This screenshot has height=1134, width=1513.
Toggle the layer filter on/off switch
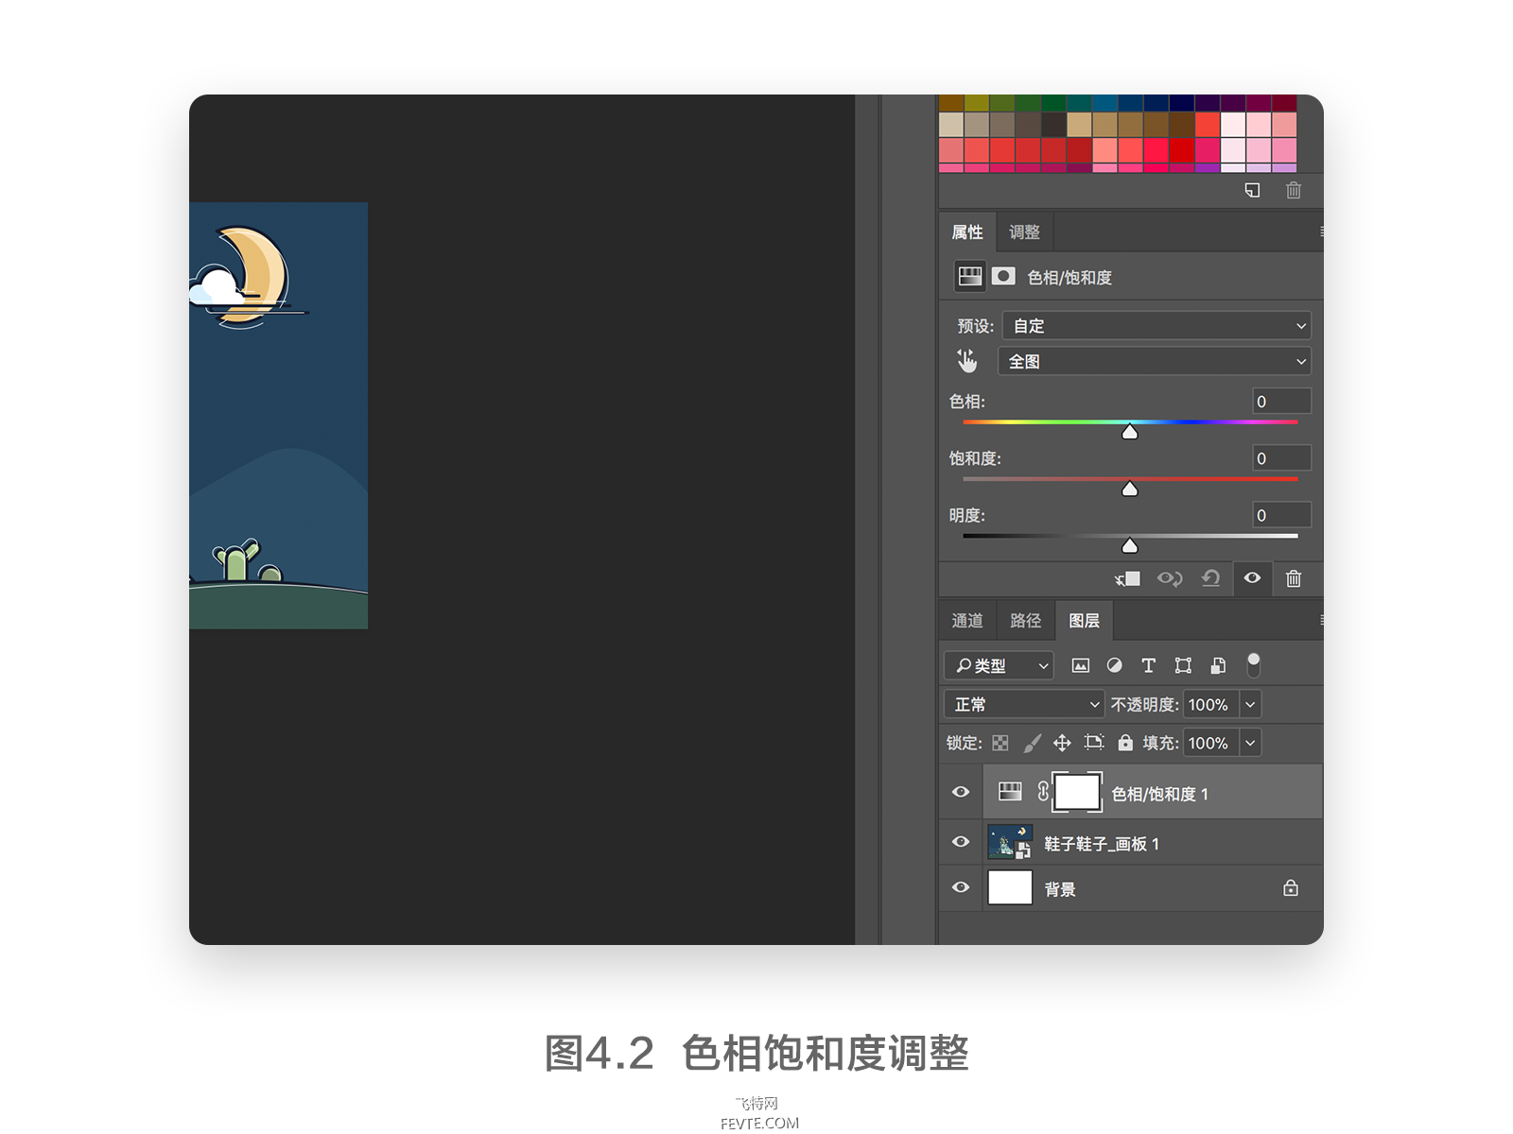coord(1254,664)
